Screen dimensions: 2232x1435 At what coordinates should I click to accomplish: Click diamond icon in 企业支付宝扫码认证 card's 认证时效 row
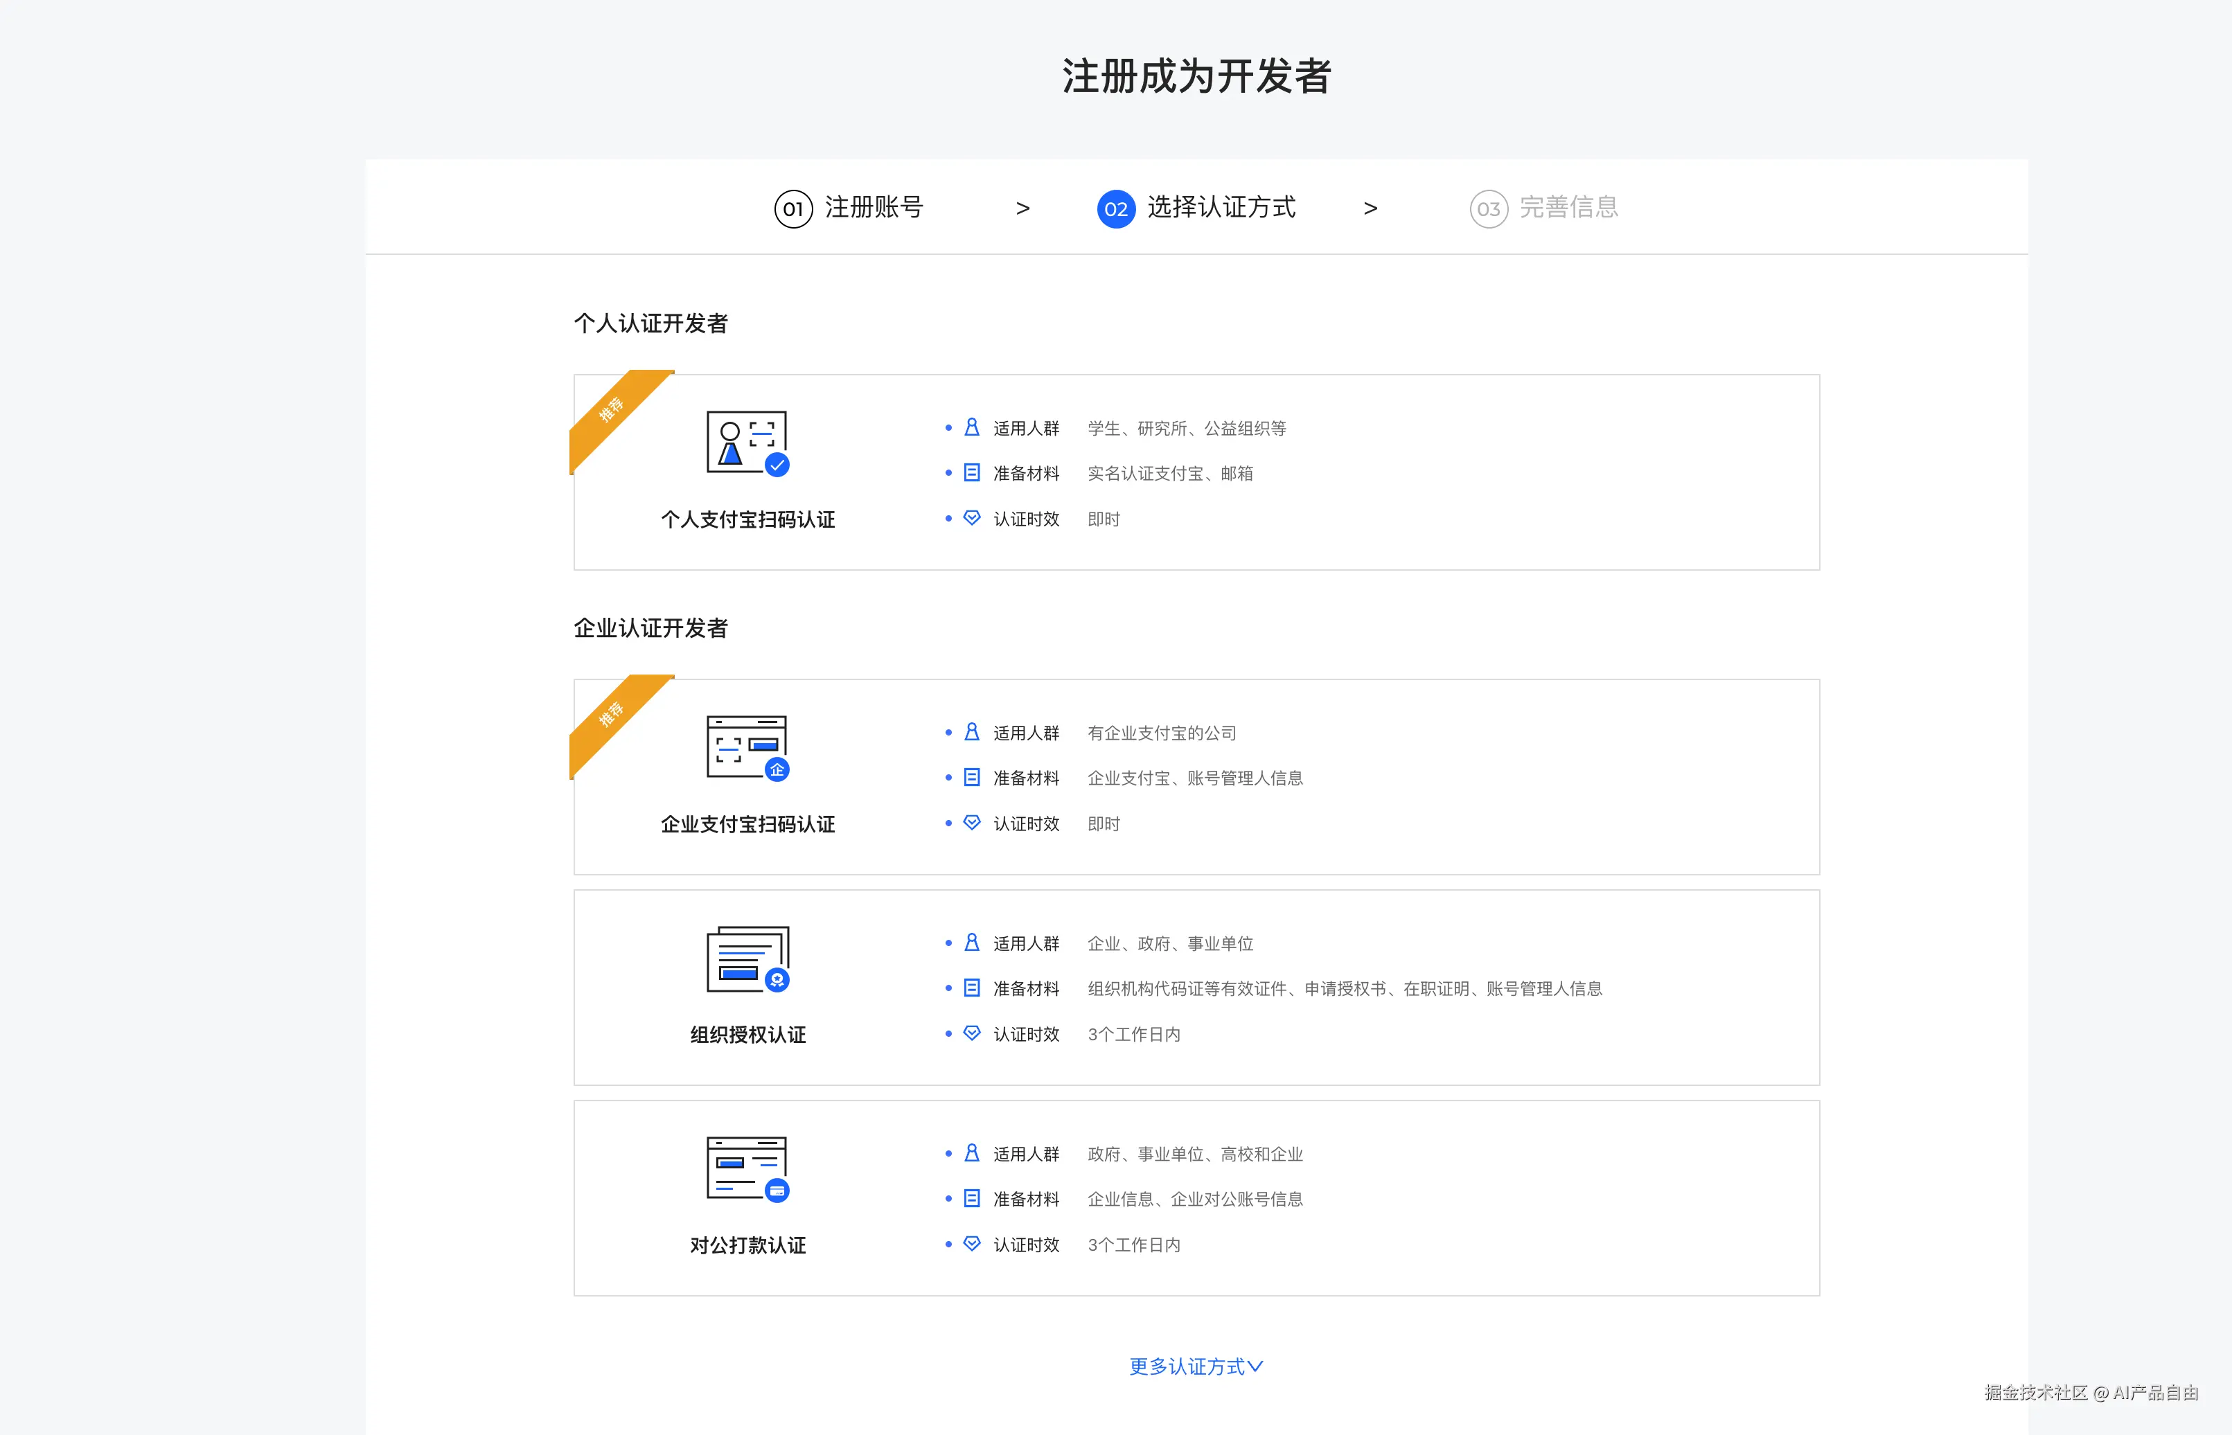point(971,823)
